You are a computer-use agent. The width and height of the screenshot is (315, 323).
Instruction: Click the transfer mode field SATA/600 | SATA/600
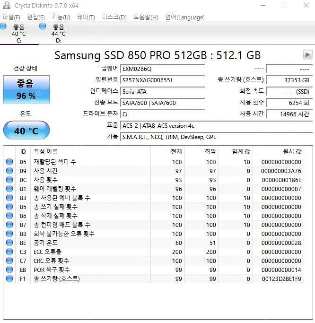coord(163,103)
